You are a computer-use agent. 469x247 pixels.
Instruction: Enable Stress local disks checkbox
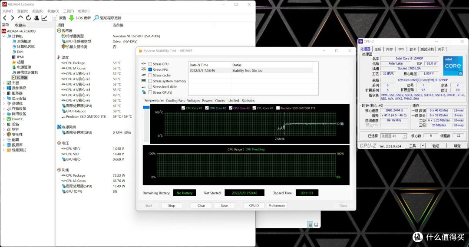tap(150, 87)
